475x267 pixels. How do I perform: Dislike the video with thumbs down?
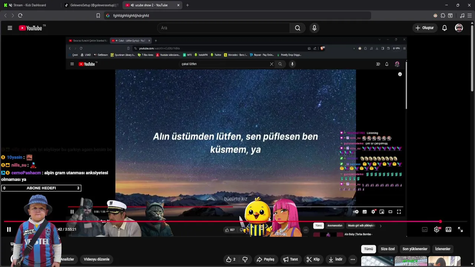click(245, 259)
